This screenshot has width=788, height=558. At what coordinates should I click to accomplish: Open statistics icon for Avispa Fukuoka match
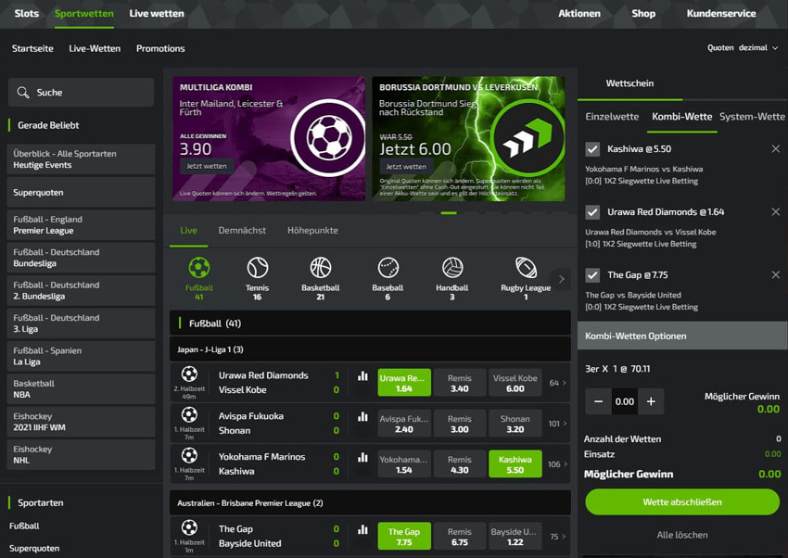362,416
